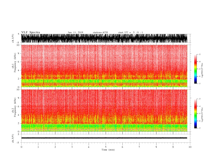This screenshot has width=214, height=165.
Task: Click the ch.1 frequency axis "6" tick label
Action: point(19,62)
